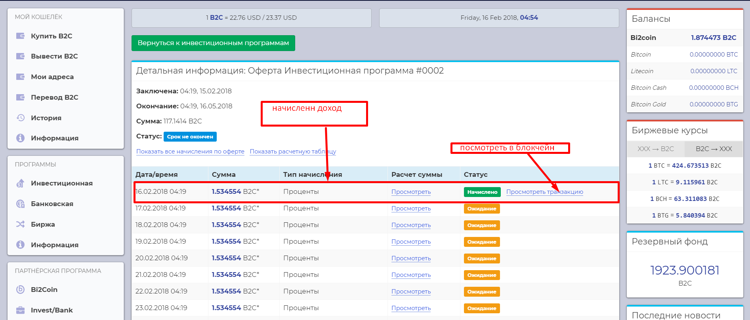Click the wallet icon beside Купить B2C
The height and width of the screenshot is (320, 750).
pos(20,36)
